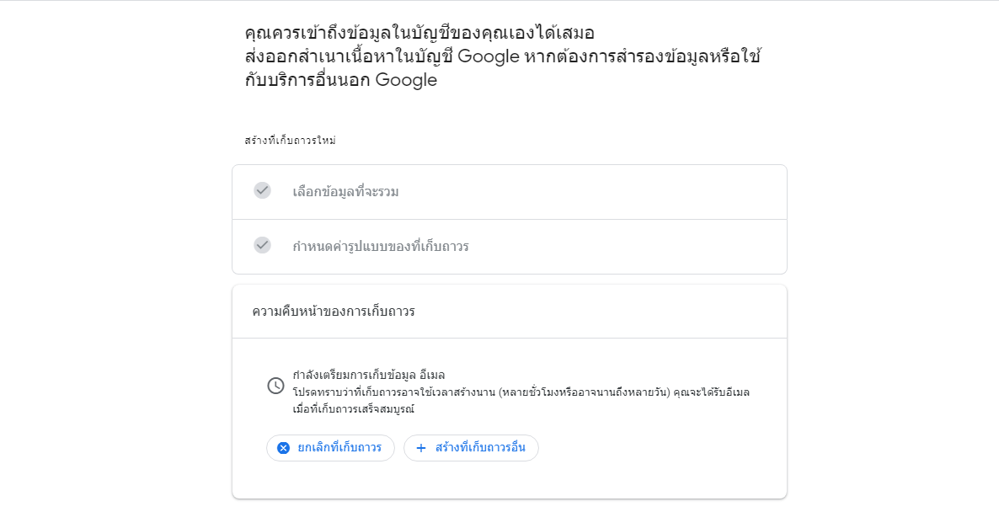This screenshot has height=528, width=999.
Task: Click the blue X icon on ยกเลิกที่เก็บถาวร
Action: (x=284, y=448)
